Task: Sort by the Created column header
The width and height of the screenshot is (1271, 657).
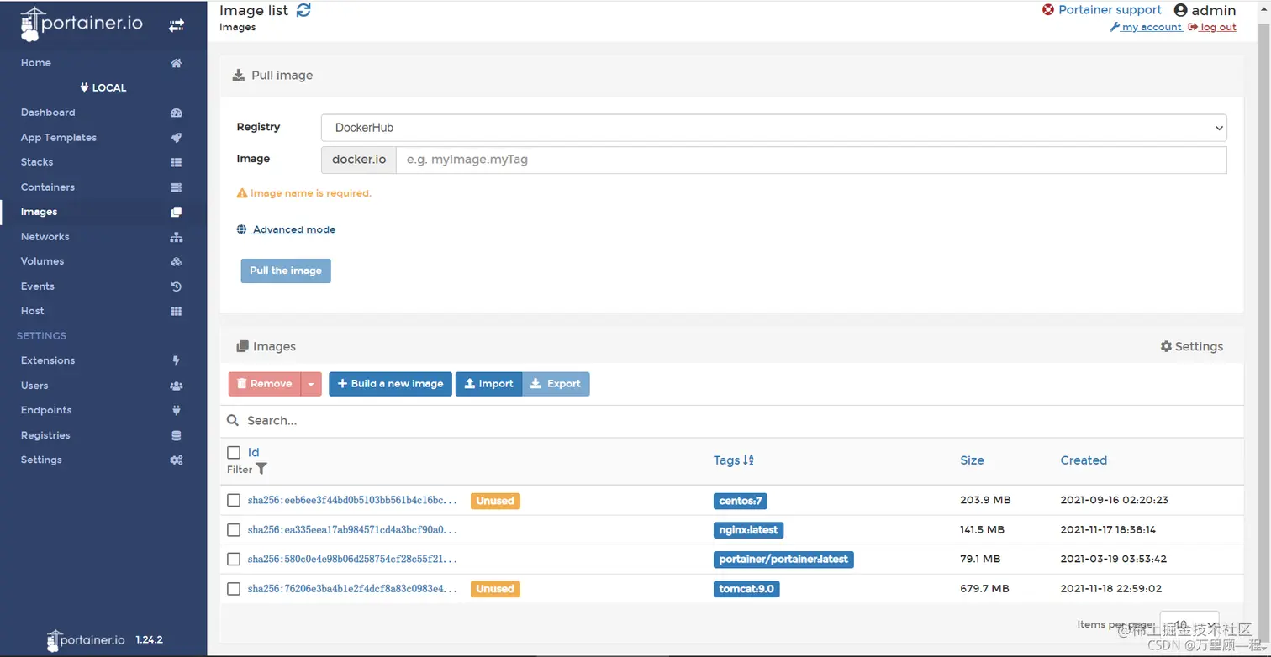Action: (1084, 460)
